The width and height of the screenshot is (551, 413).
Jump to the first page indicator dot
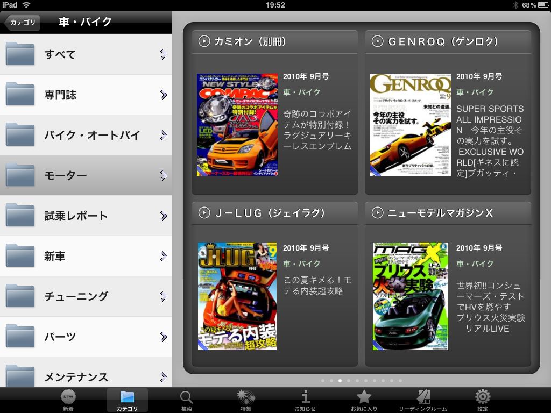click(x=323, y=381)
